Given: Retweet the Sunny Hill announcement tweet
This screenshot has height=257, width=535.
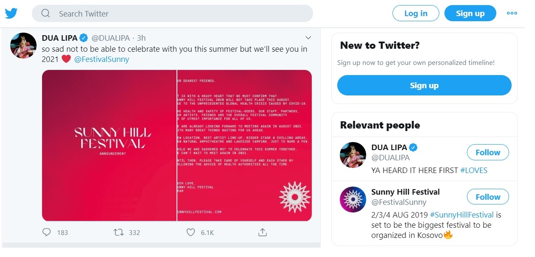Looking at the screenshot, I should pyautogui.click(x=119, y=232).
